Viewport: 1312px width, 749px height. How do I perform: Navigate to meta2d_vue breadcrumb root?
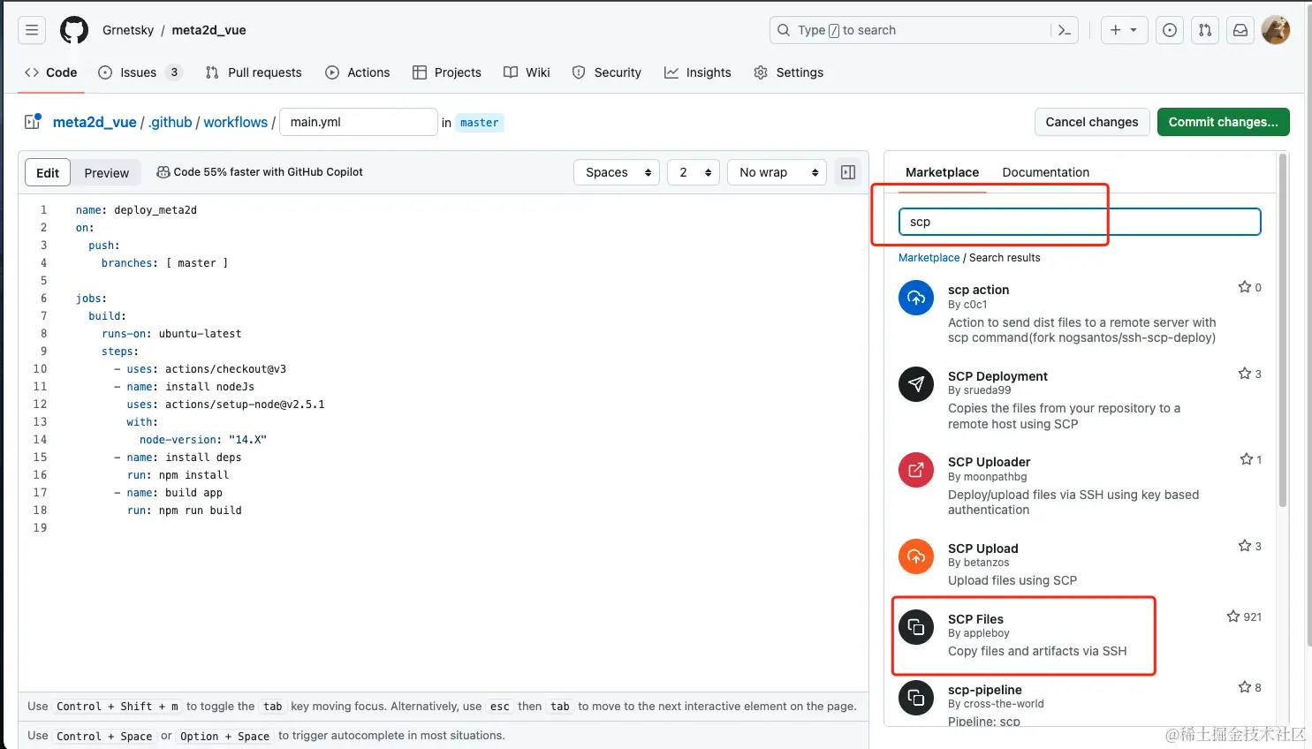[95, 122]
